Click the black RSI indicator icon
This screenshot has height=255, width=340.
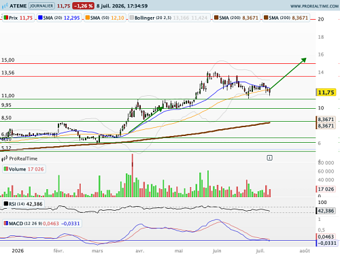click(x=6, y=204)
